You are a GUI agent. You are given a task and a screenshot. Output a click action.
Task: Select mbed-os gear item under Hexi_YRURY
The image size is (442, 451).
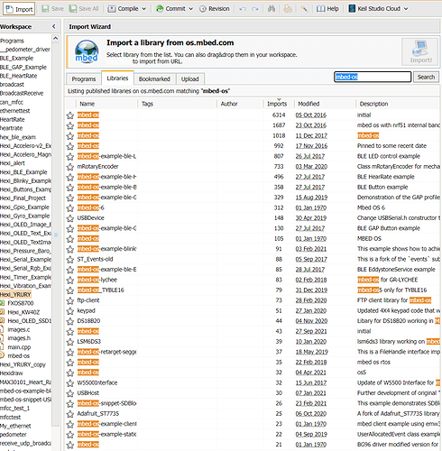tap(19, 355)
